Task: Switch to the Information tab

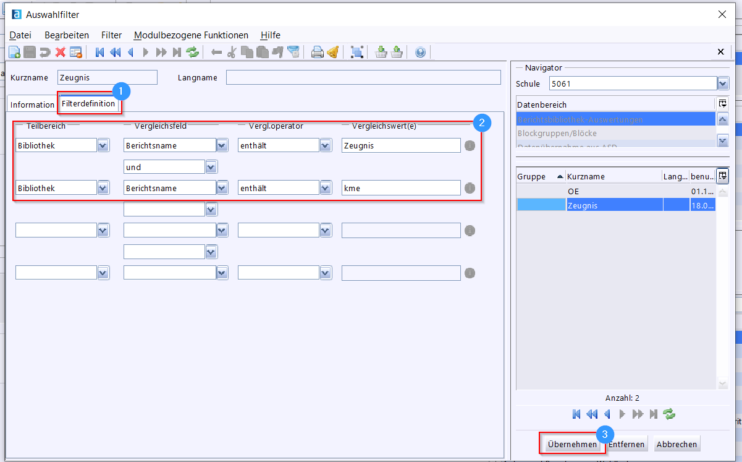Action: point(32,105)
